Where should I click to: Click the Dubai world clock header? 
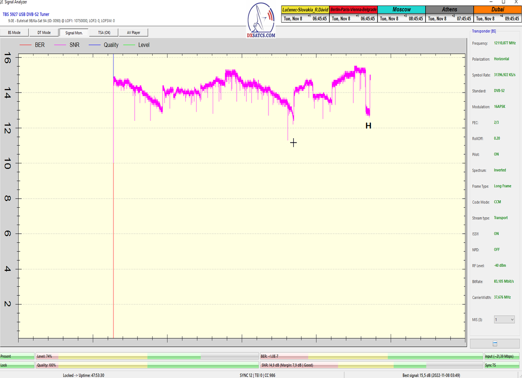point(498,9)
